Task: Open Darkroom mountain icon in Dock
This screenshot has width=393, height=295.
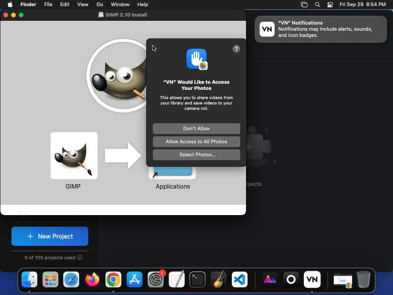Action: click(x=270, y=280)
